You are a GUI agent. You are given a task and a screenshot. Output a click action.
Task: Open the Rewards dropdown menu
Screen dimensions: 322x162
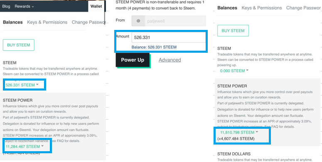click(24, 6)
